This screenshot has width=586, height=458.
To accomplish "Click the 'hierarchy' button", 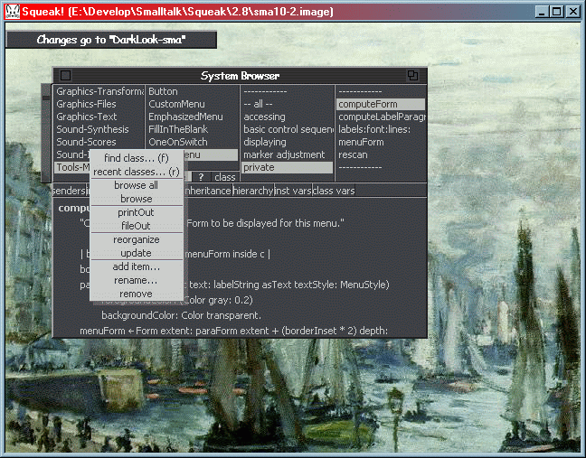I will [x=253, y=191].
